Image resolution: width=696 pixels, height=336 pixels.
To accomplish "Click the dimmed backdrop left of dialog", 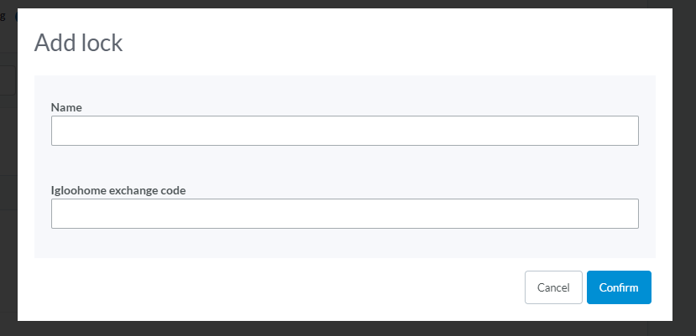I will (8, 248).
